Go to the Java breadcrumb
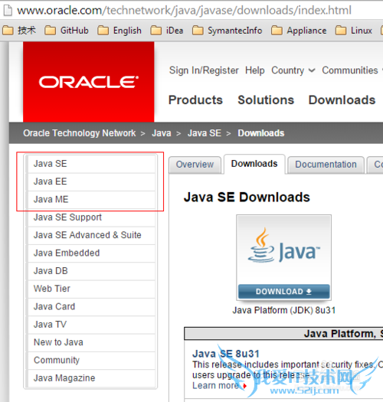 (x=162, y=133)
